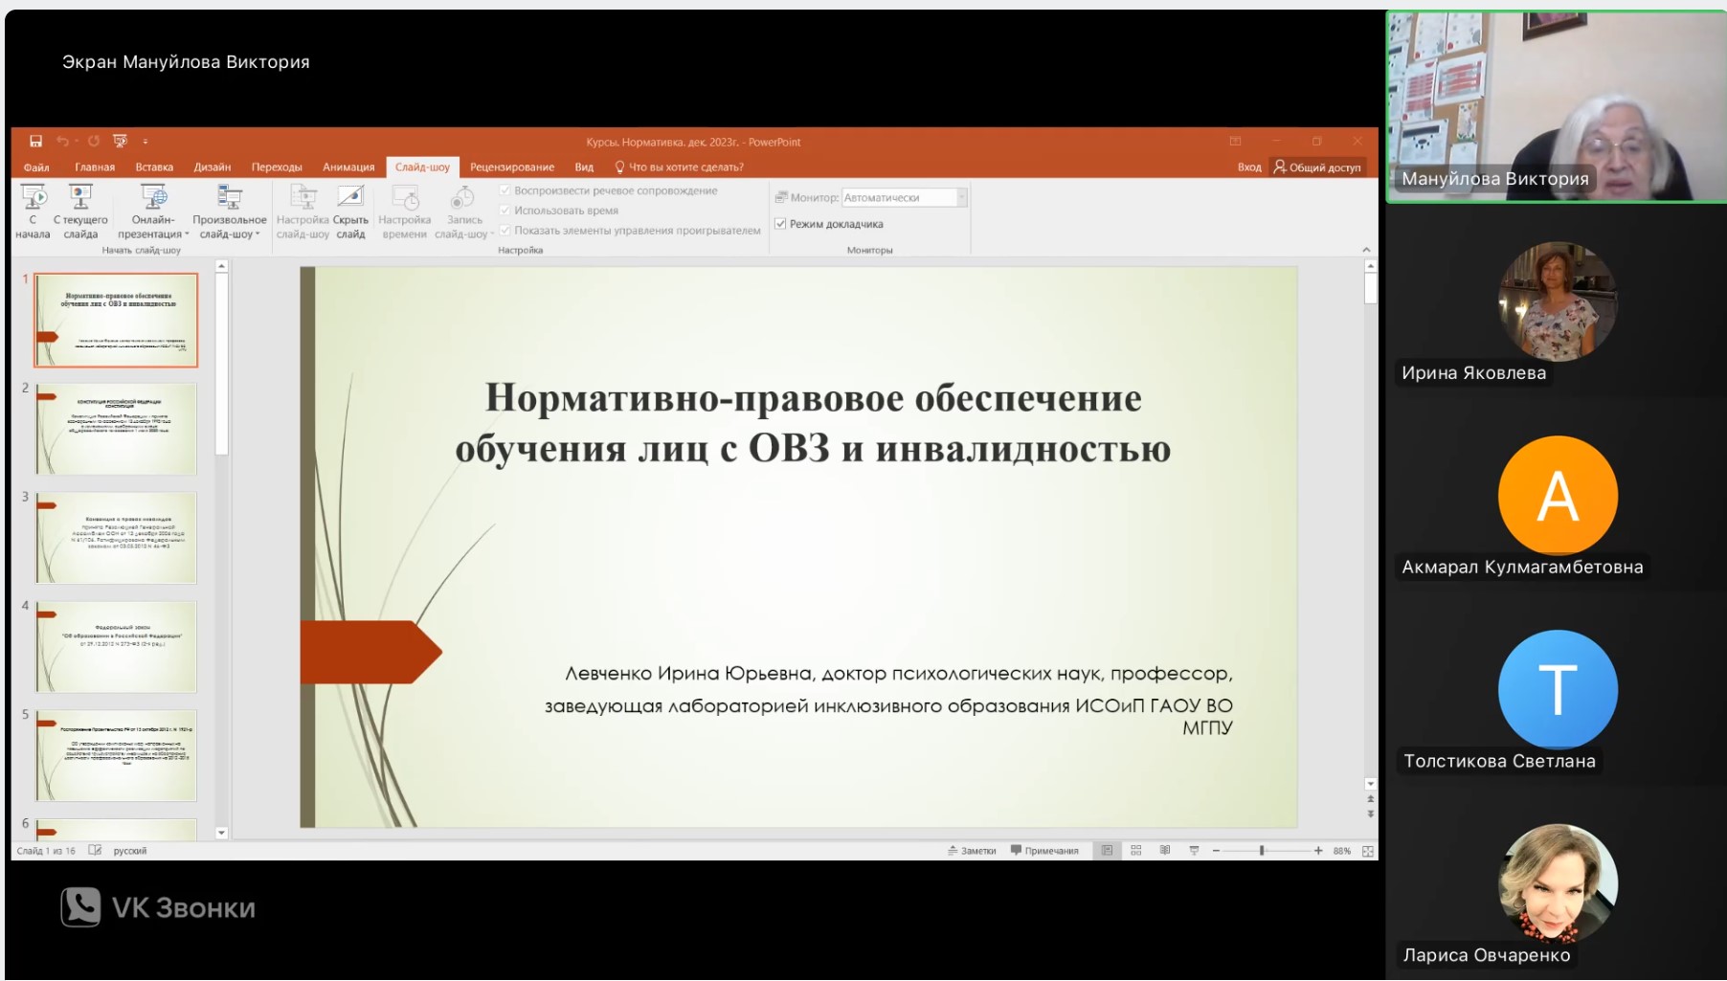The height and width of the screenshot is (981, 1727).
Task: Click the zoom in plus icon
Action: pyautogui.click(x=1318, y=851)
